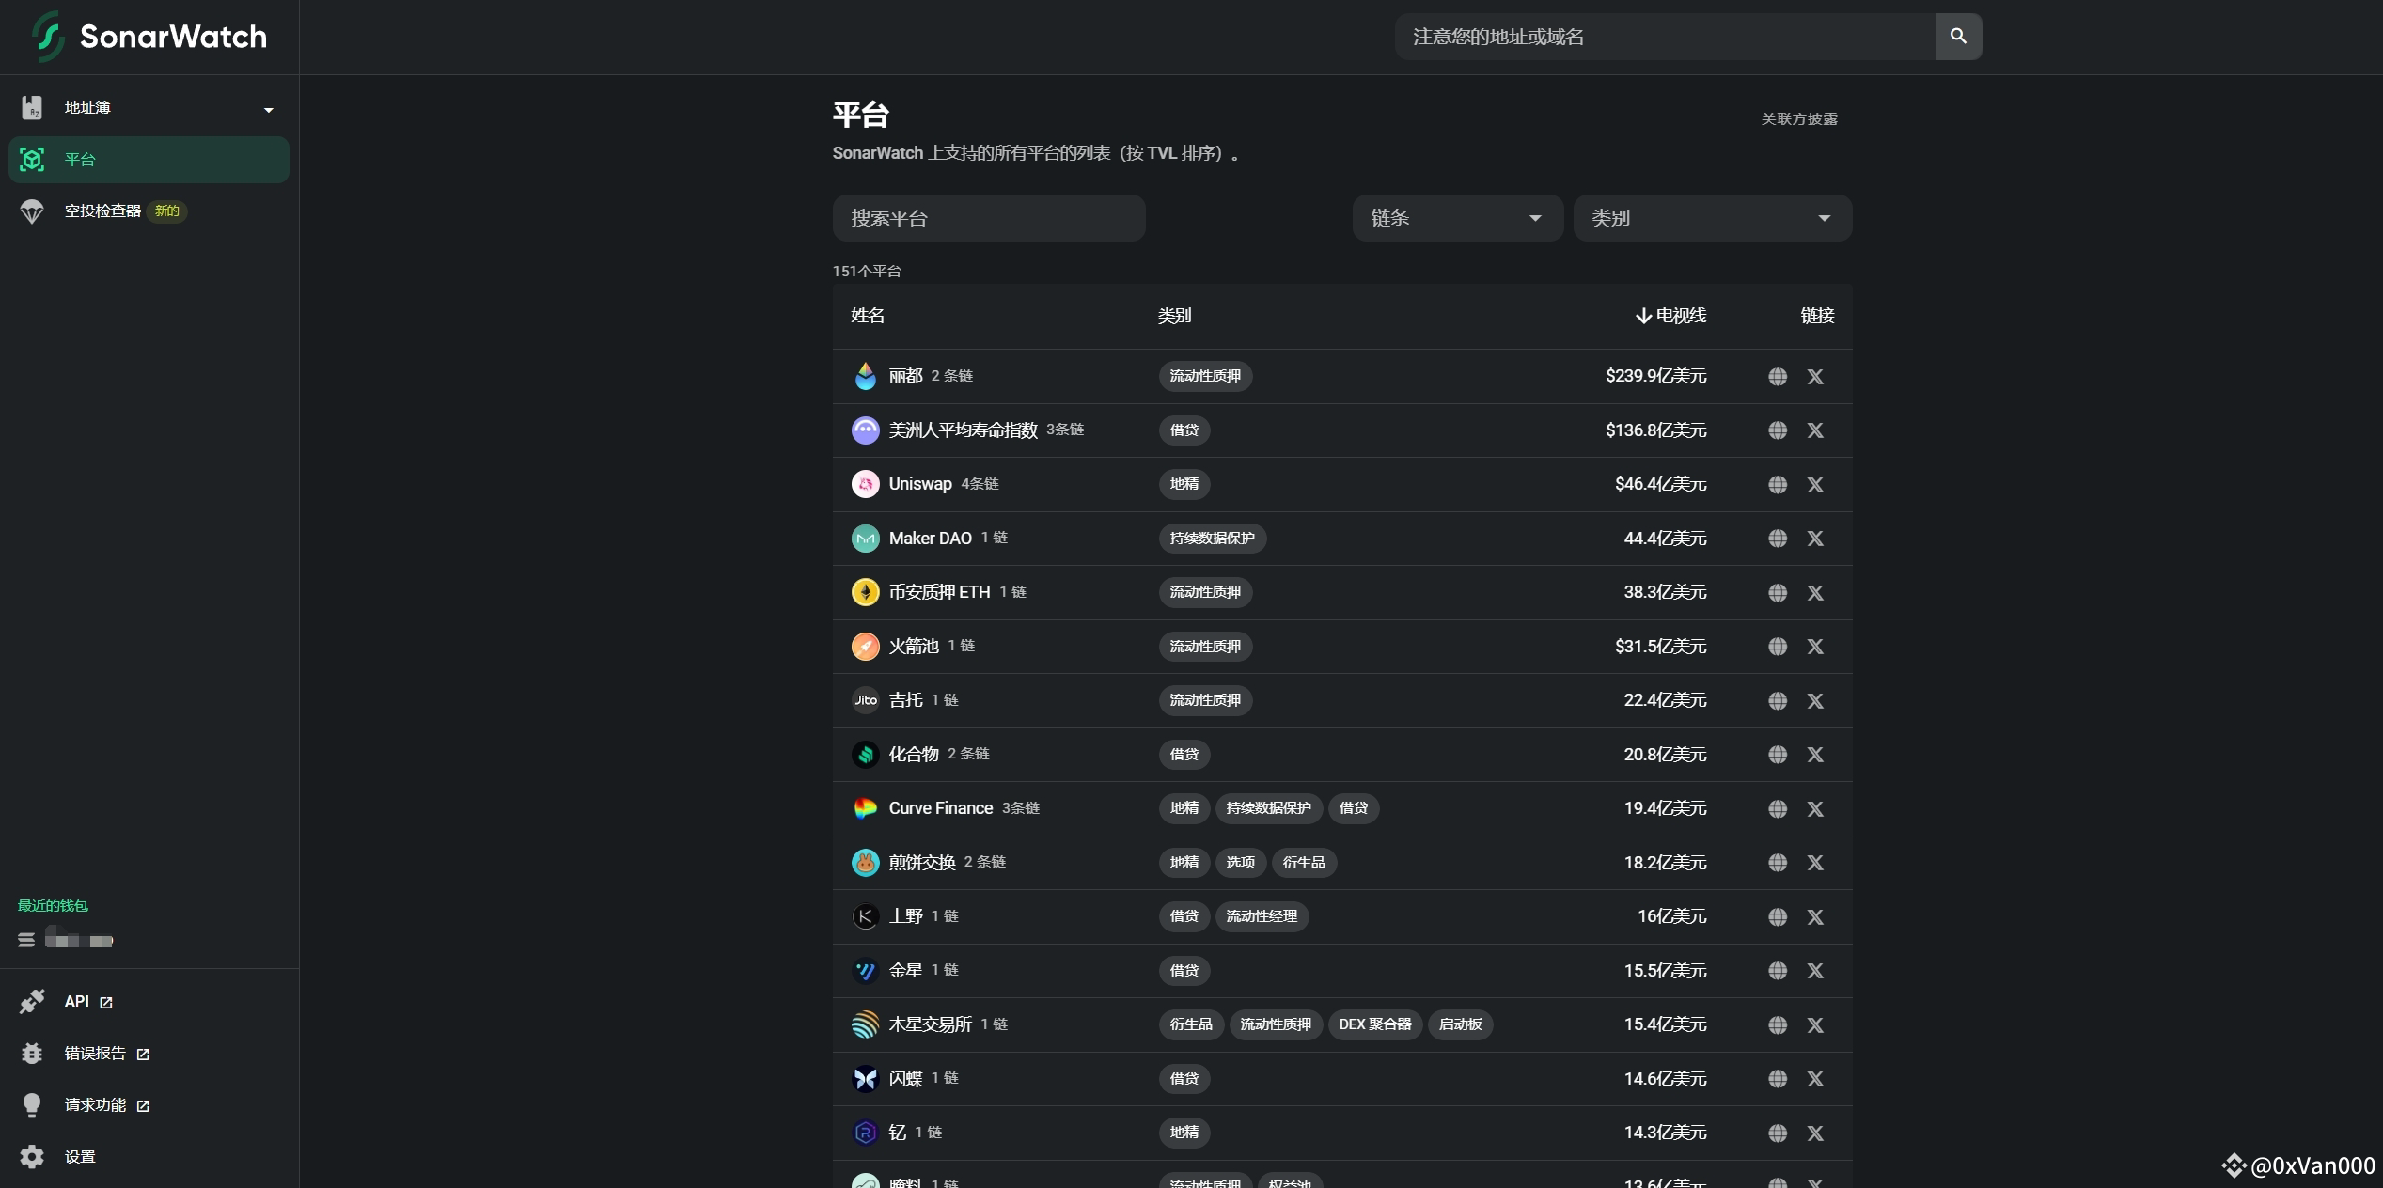
Task: Click the search magnifier button
Action: (x=1958, y=37)
